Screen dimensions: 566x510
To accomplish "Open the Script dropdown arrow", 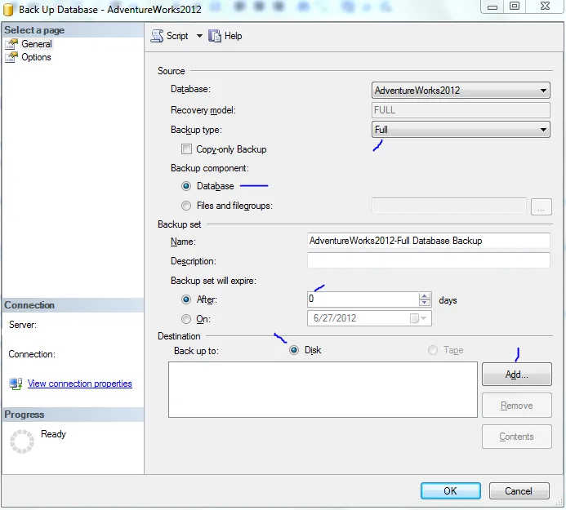I will tap(199, 36).
